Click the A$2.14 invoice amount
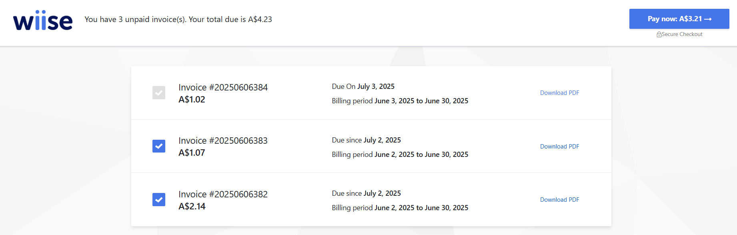Image resolution: width=737 pixels, height=235 pixels. click(192, 206)
